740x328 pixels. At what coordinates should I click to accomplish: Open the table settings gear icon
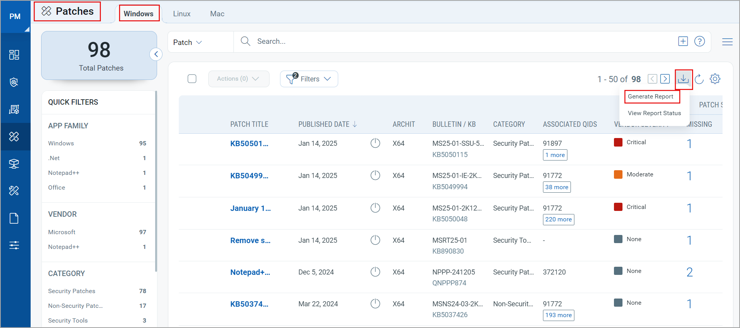coord(715,79)
